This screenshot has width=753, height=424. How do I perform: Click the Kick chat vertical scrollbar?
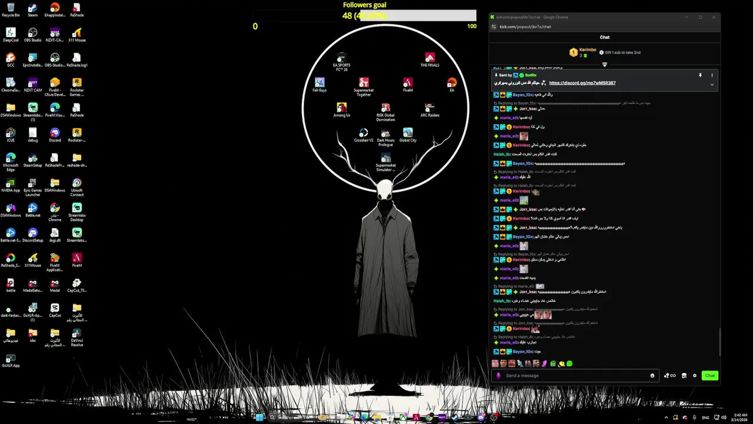pyautogui.click(x=719, y=342)
